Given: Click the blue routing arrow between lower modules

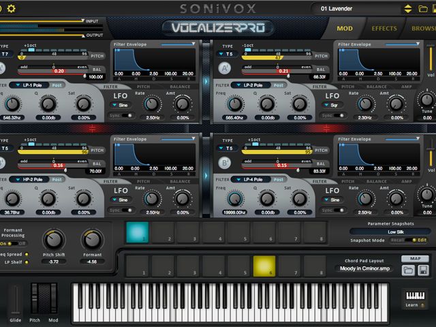Looking at the screenshot, I should (206, 176).
